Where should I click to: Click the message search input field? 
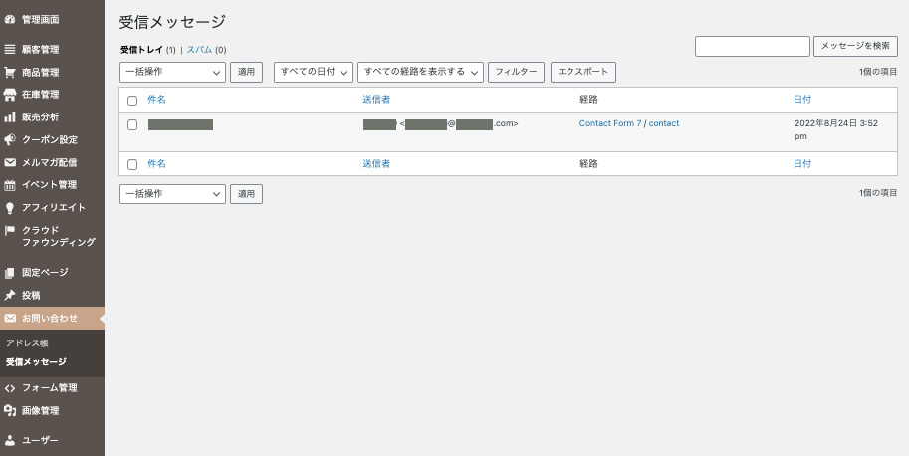tap(752, 46)
